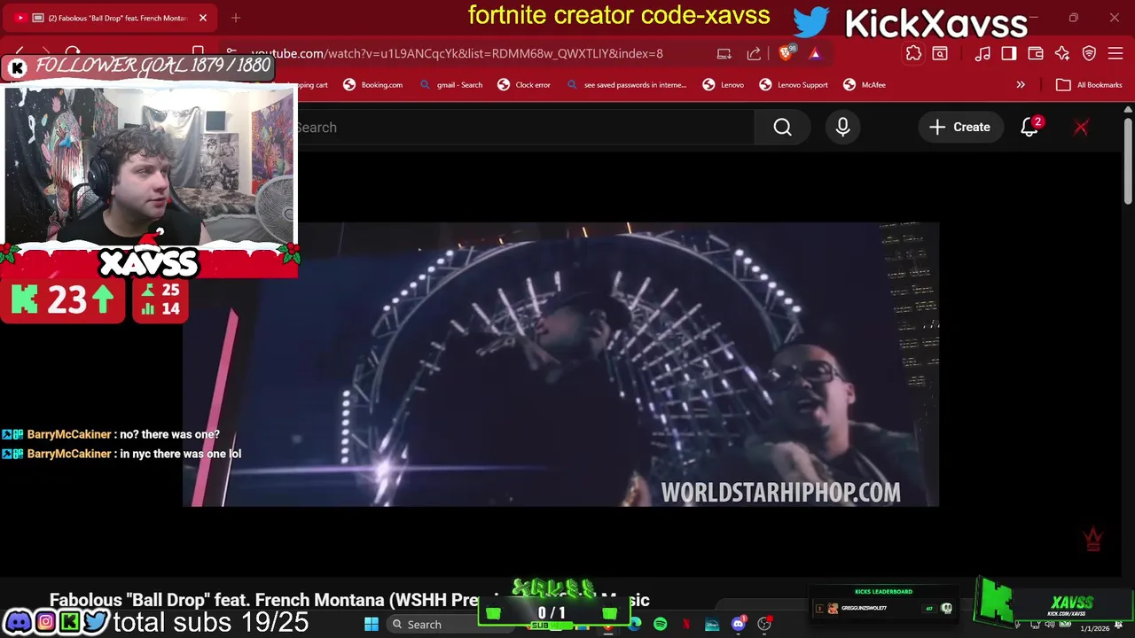The height and width of the screenshot is (638, 1135).
Task: Open the Lenovo bookmark
Action: (x=723, y=85)
